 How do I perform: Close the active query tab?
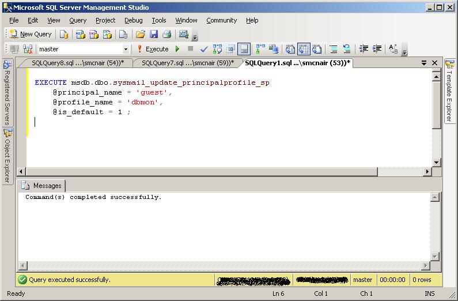tap(434, 63)
